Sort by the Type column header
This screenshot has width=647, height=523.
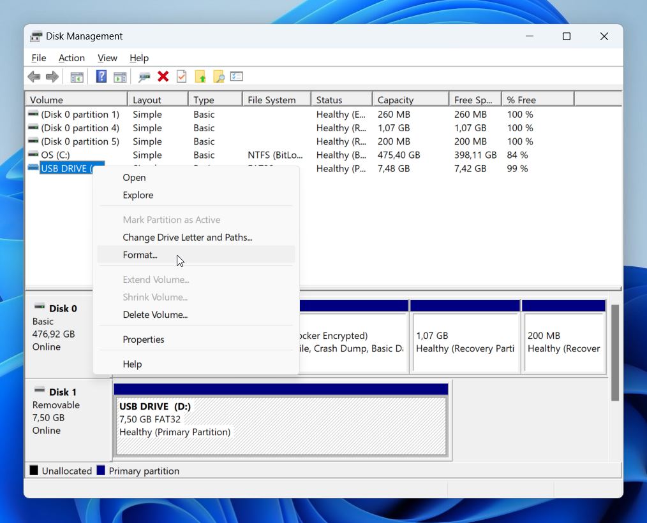[x=215, y=99]
